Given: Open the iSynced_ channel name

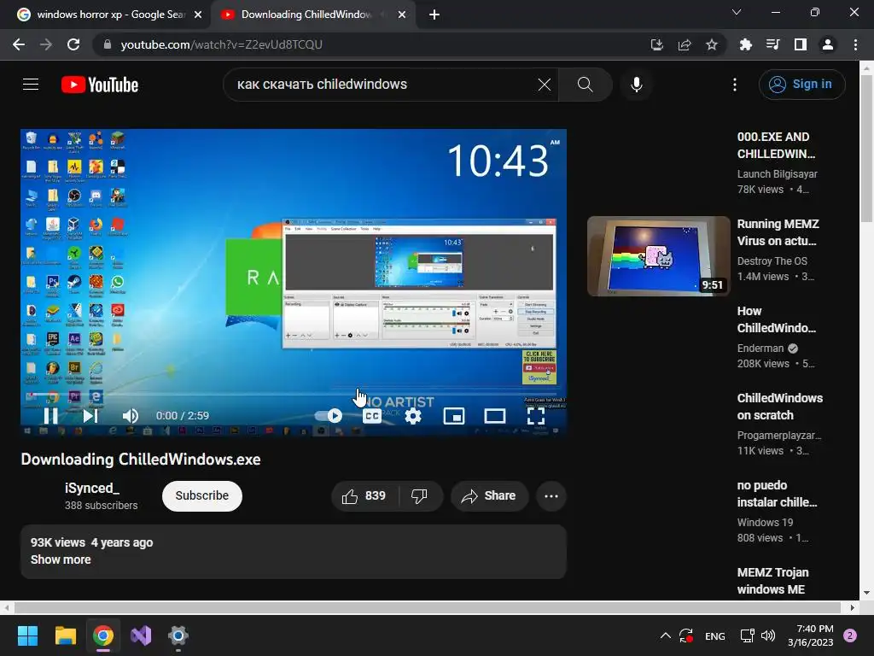Looking at the screenshot, I should (x=92, y=488).
